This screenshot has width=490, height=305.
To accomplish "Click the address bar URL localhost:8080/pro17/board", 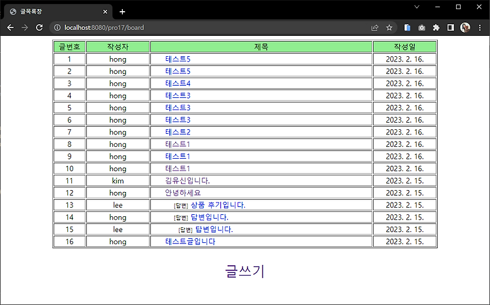I will point(104,28).
